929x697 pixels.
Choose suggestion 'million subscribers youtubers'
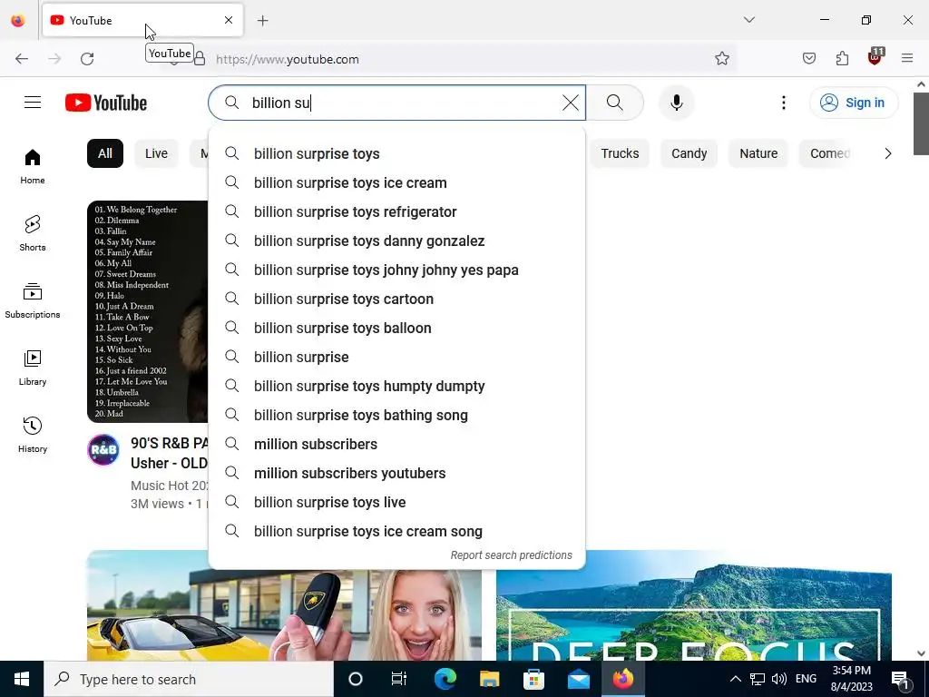tap(397, 473)
